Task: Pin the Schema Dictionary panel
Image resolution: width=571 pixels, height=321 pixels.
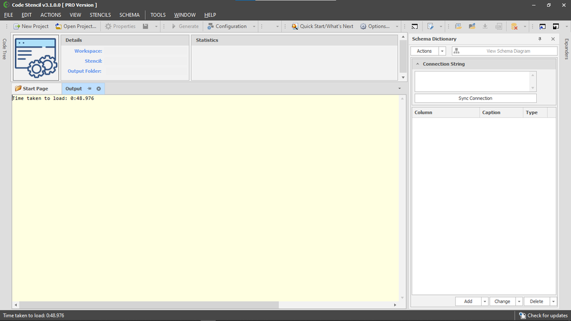Action: [x=539, y=39]
